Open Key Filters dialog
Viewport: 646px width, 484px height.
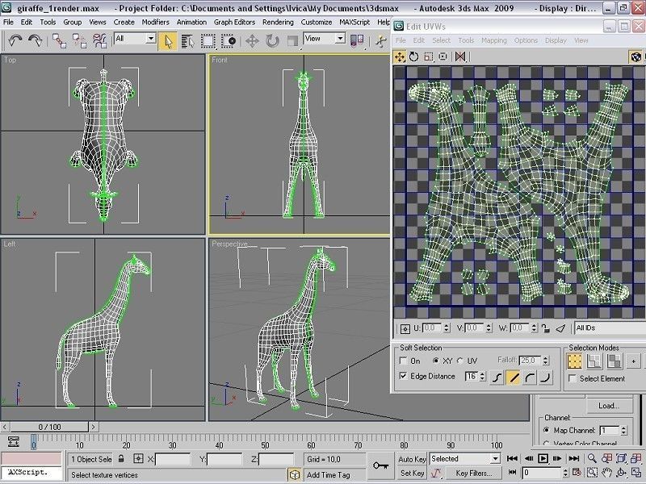473,474
